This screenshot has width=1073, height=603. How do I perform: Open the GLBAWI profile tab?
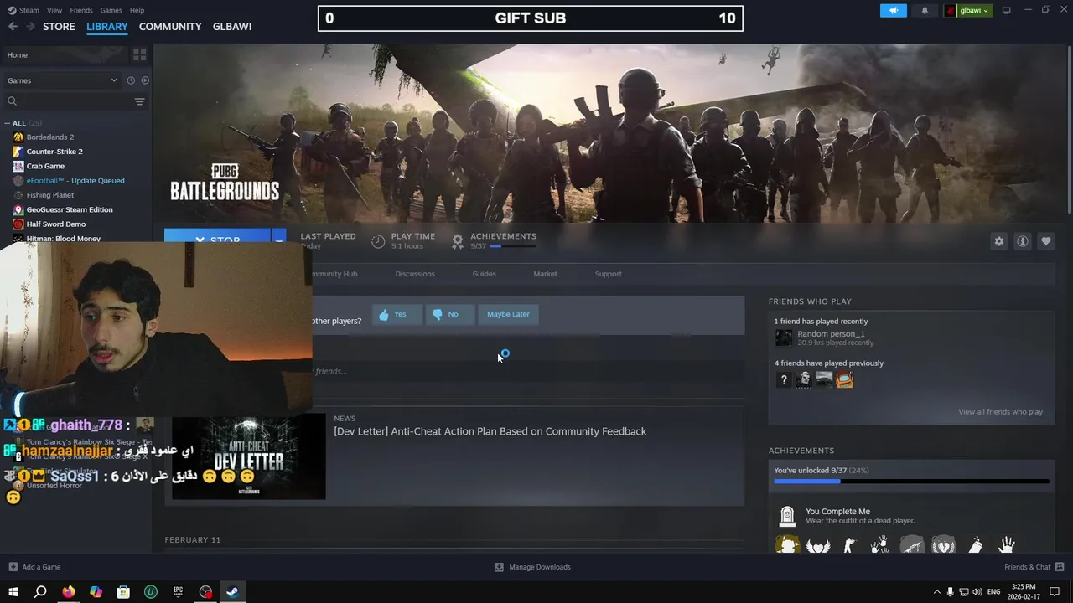[232, 27]
